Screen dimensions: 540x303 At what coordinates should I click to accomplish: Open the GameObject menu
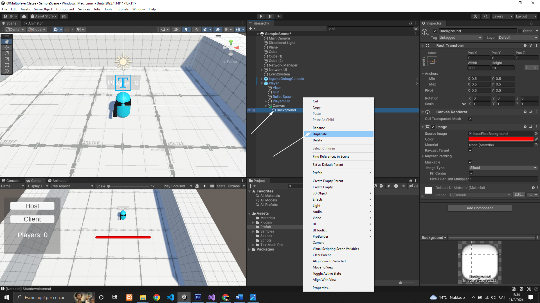click(x=43, y=9)
